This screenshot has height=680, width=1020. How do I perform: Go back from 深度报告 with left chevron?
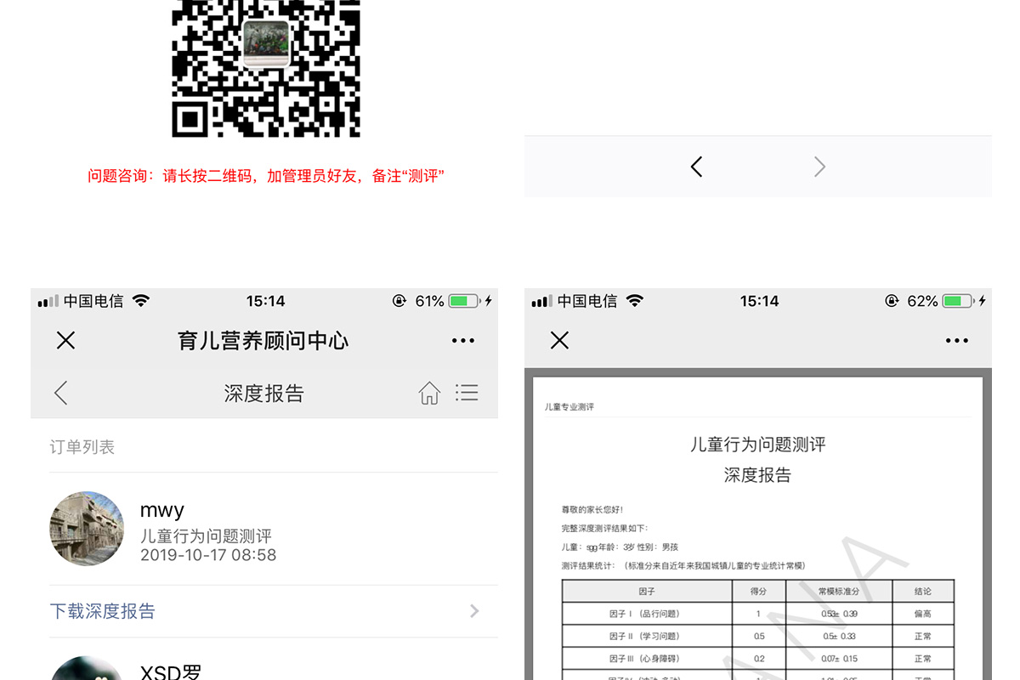coord(60,393)
